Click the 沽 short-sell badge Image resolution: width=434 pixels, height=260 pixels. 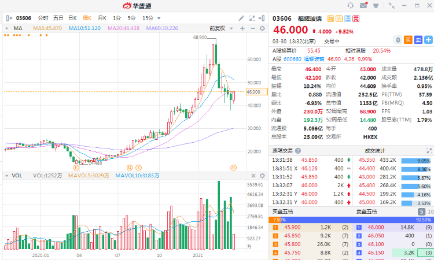click(x=339, y=18)
